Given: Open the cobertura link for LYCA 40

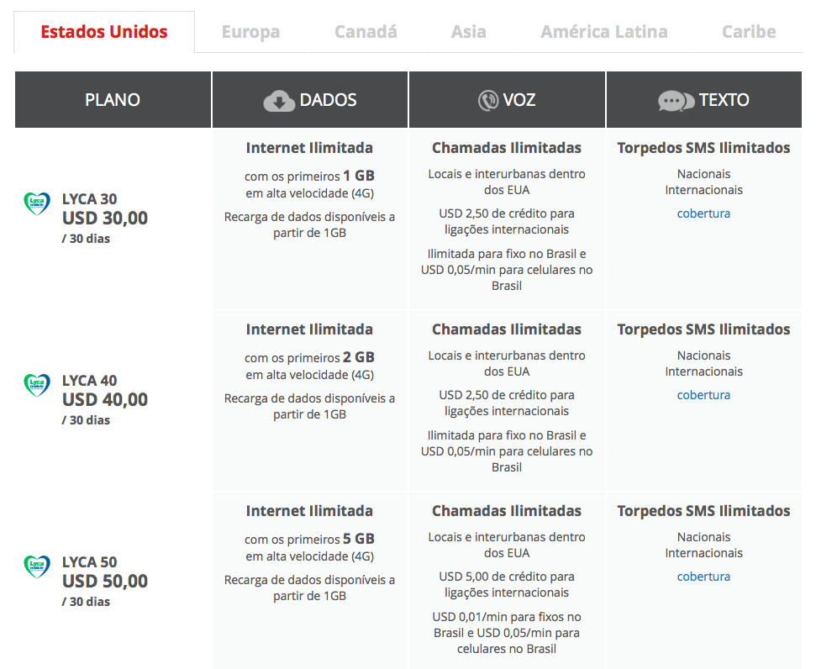Looking at the screenshot, I should pos(703,395).
